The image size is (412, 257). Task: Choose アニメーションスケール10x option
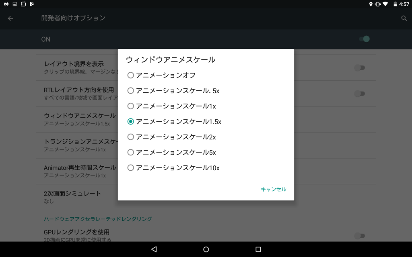pos(130,168)
